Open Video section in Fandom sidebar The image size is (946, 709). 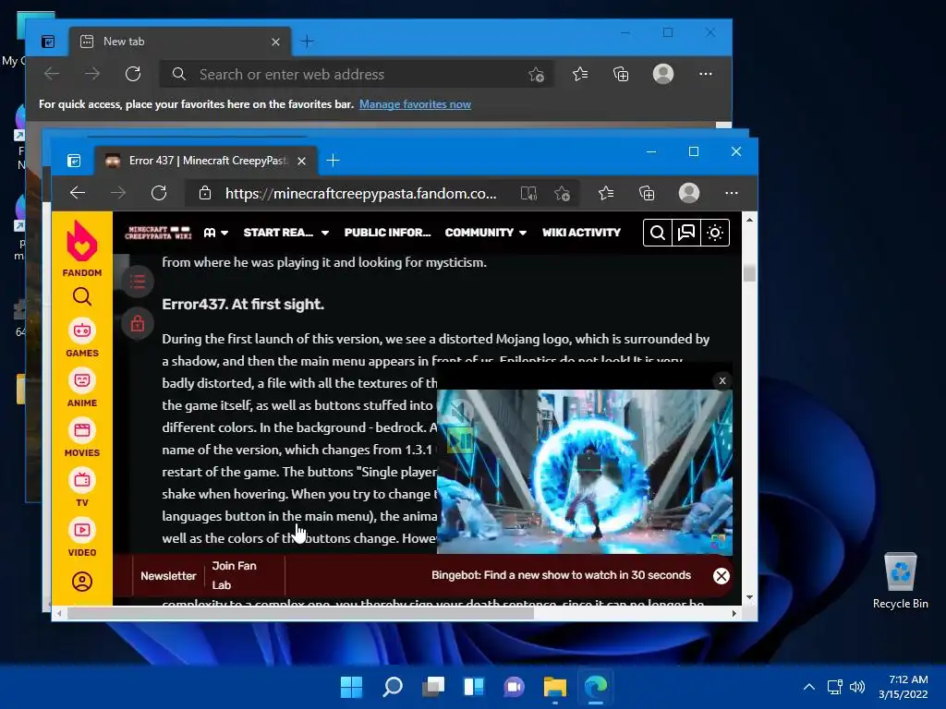82,538
